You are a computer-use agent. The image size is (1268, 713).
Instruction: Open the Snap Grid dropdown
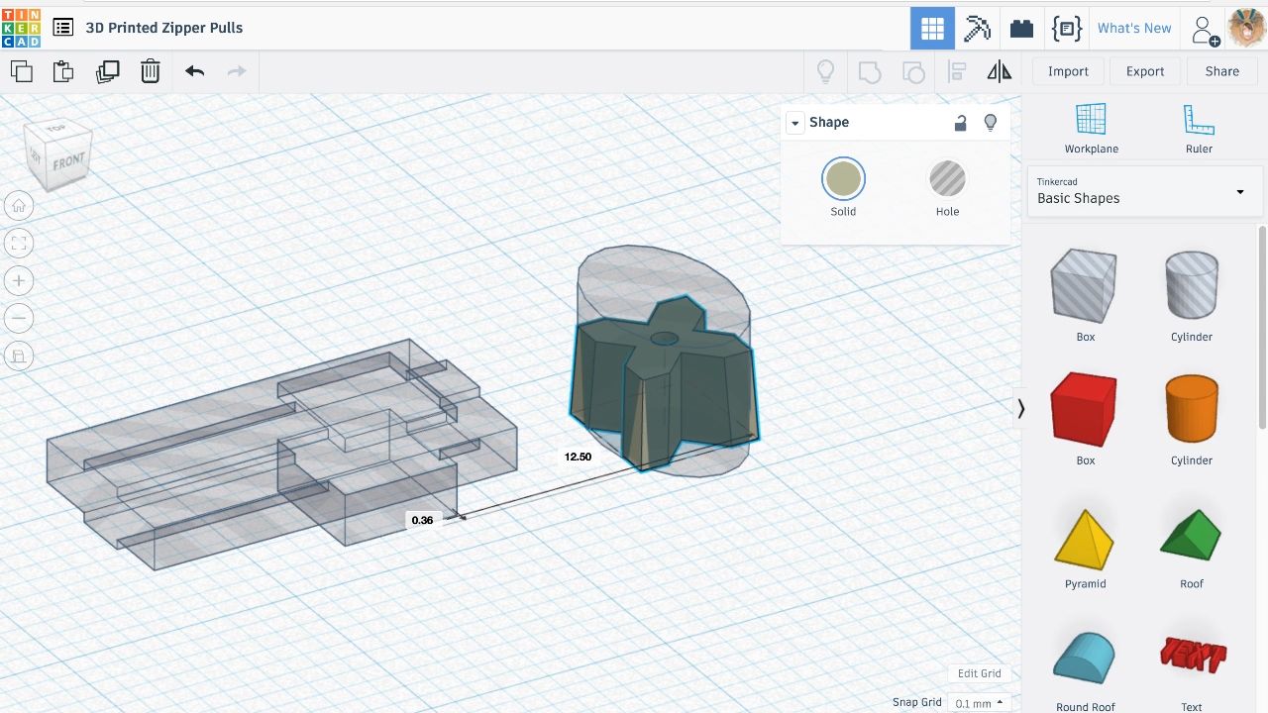click(977, 703)
